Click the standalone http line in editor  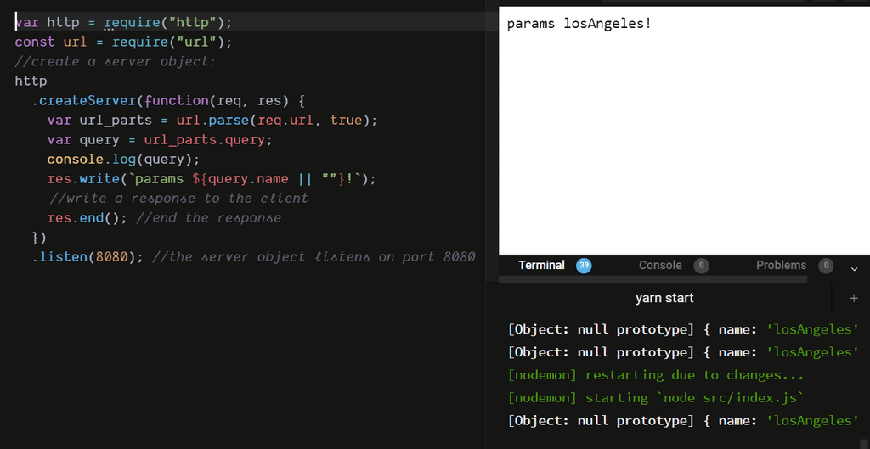31,81
